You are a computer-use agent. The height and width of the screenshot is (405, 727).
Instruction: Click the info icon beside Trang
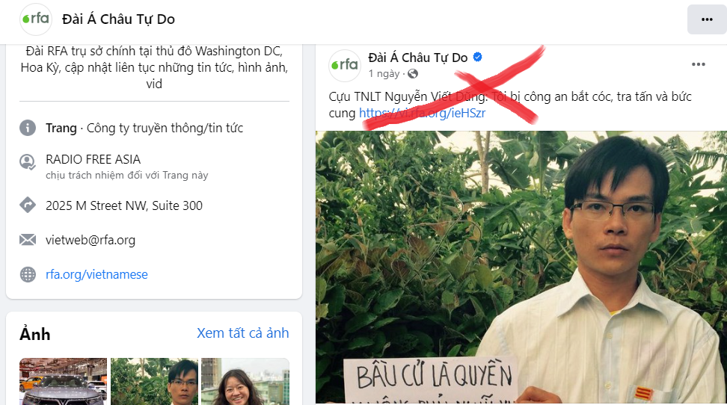coord(28,128)
